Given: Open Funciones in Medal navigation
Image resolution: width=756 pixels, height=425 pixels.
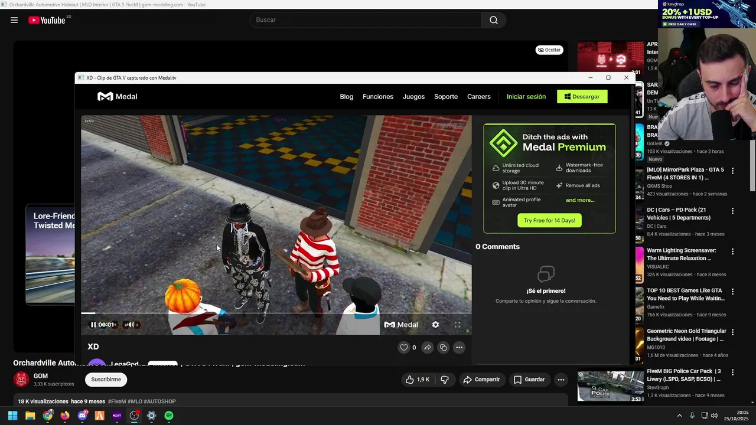Looking at the screenshot, I should coord(378,97).
